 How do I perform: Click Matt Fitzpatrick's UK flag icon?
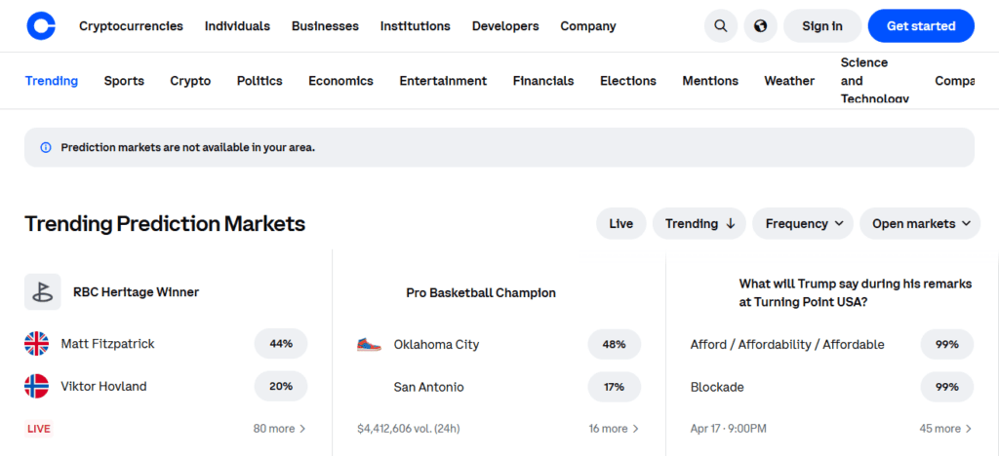(36, 343)
